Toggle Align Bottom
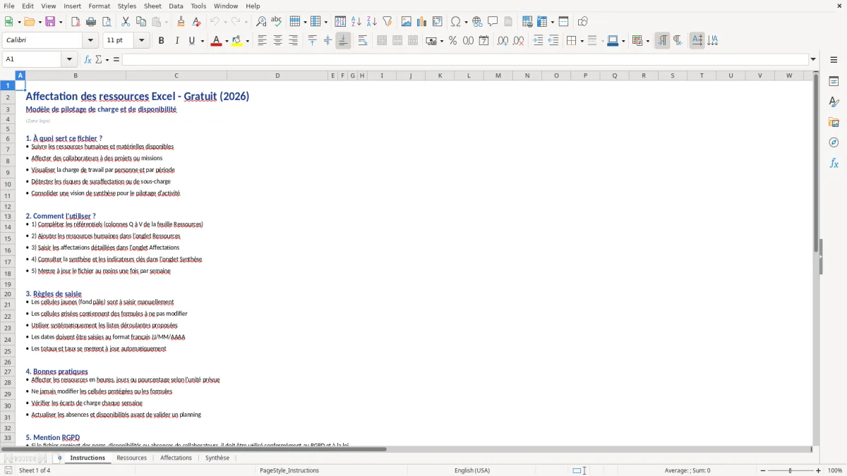 pos(343,41)
